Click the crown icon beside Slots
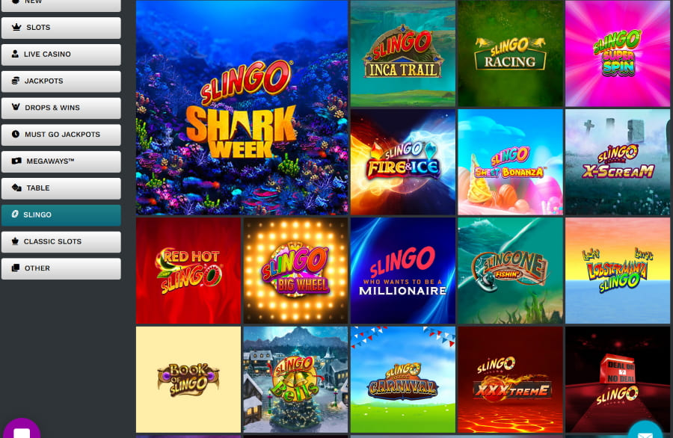673x438 pixels. point(16,27)
